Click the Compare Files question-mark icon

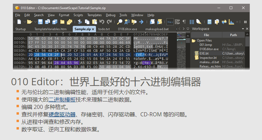[217, 22]
